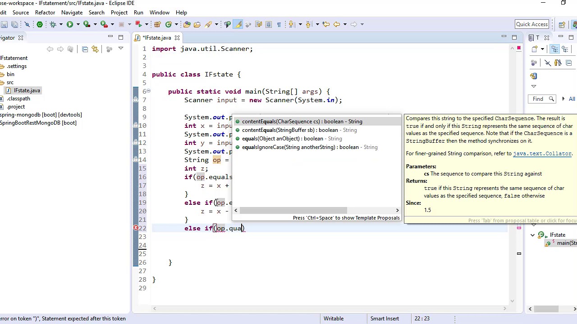Click the proposal list horizontal scrollbar
Viewport: 577px width, 324px height.
tap(293, 210)
